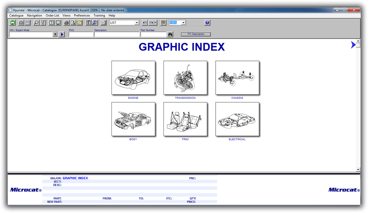
Task: Click the GRAPHIC INDEX major value text
Action: coord(75,178)
